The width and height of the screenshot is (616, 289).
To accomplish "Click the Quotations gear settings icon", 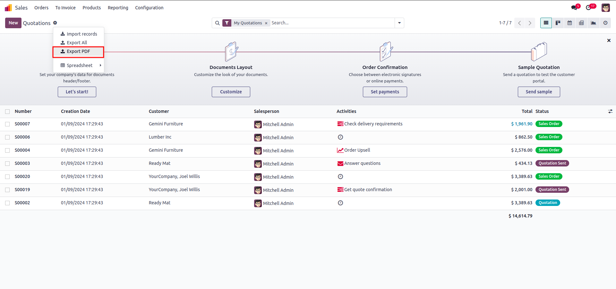I will (55, 23).
